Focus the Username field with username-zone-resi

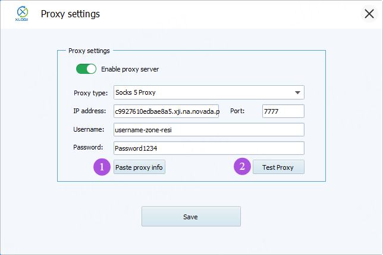pos(208,130)
